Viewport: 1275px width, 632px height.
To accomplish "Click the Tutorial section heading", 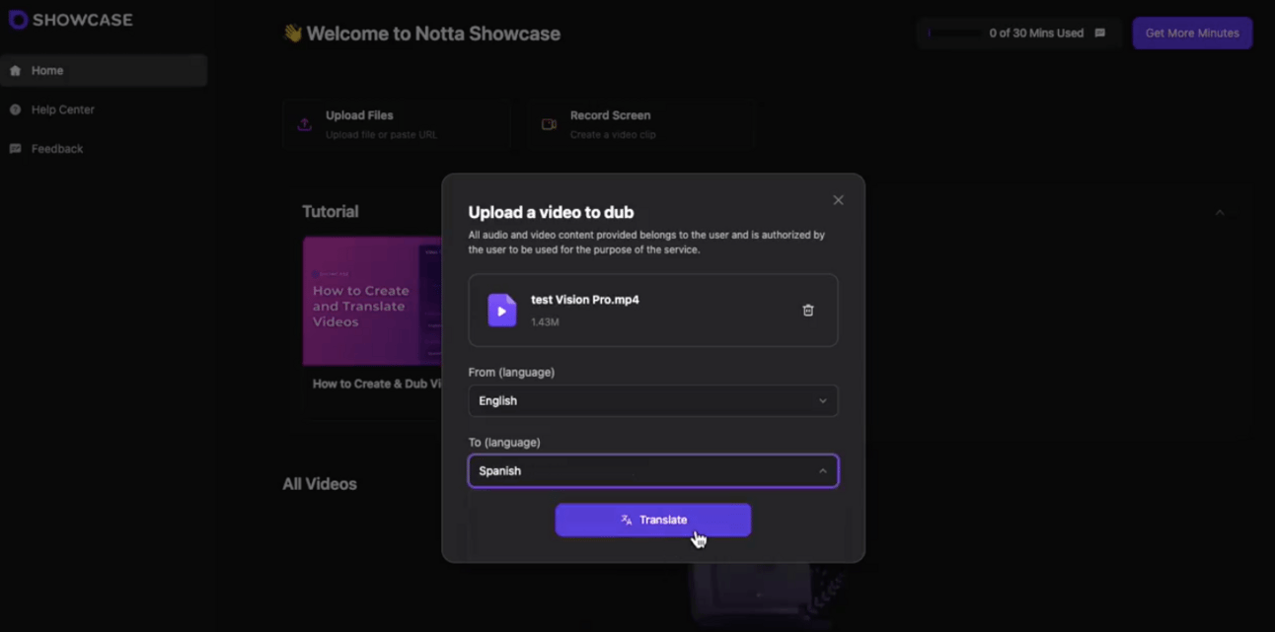I will [331, 212].
